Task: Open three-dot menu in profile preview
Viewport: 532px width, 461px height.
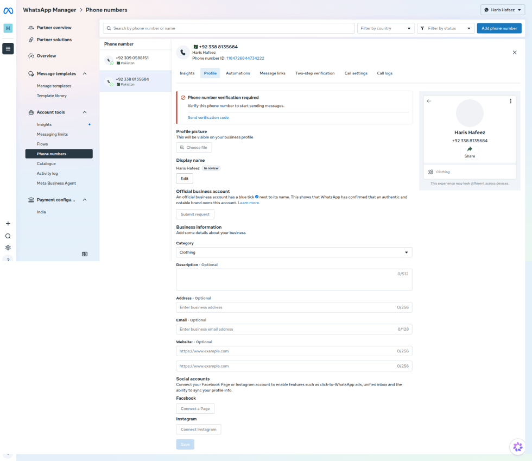Action: click(510, 101)
